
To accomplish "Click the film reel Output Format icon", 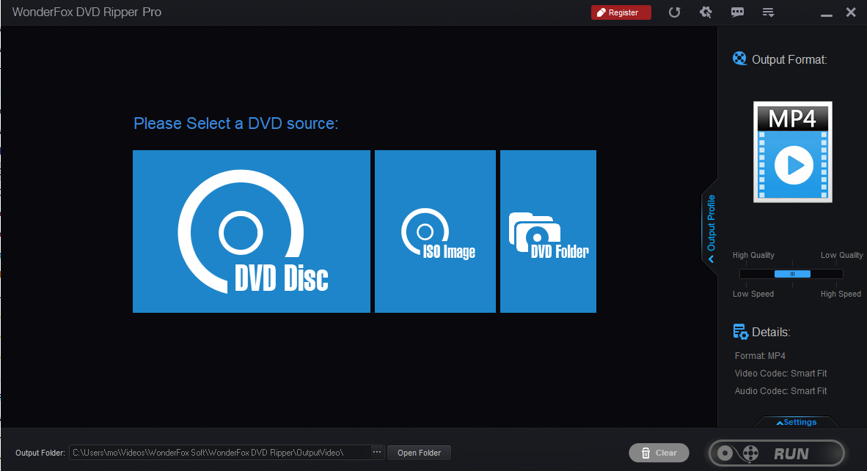I will [740, 59].
